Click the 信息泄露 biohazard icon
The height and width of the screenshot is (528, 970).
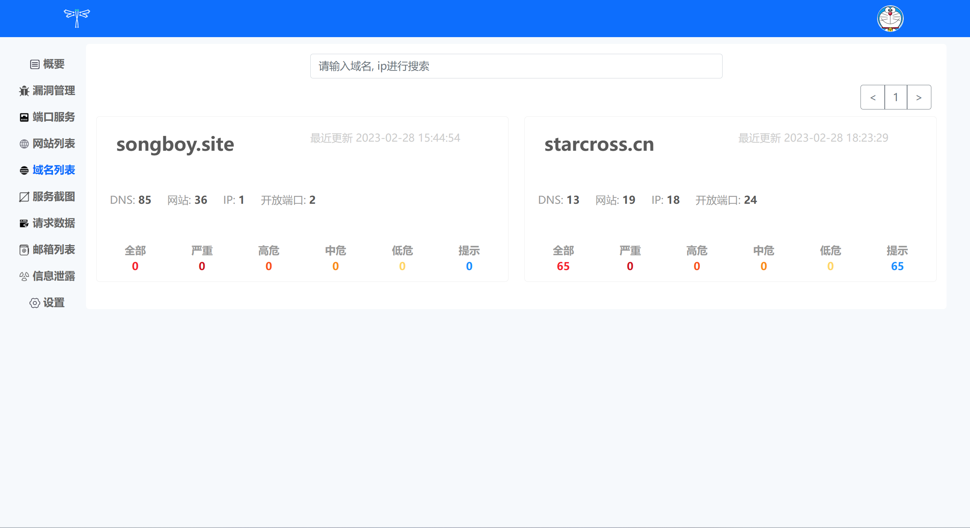point(24,276)
